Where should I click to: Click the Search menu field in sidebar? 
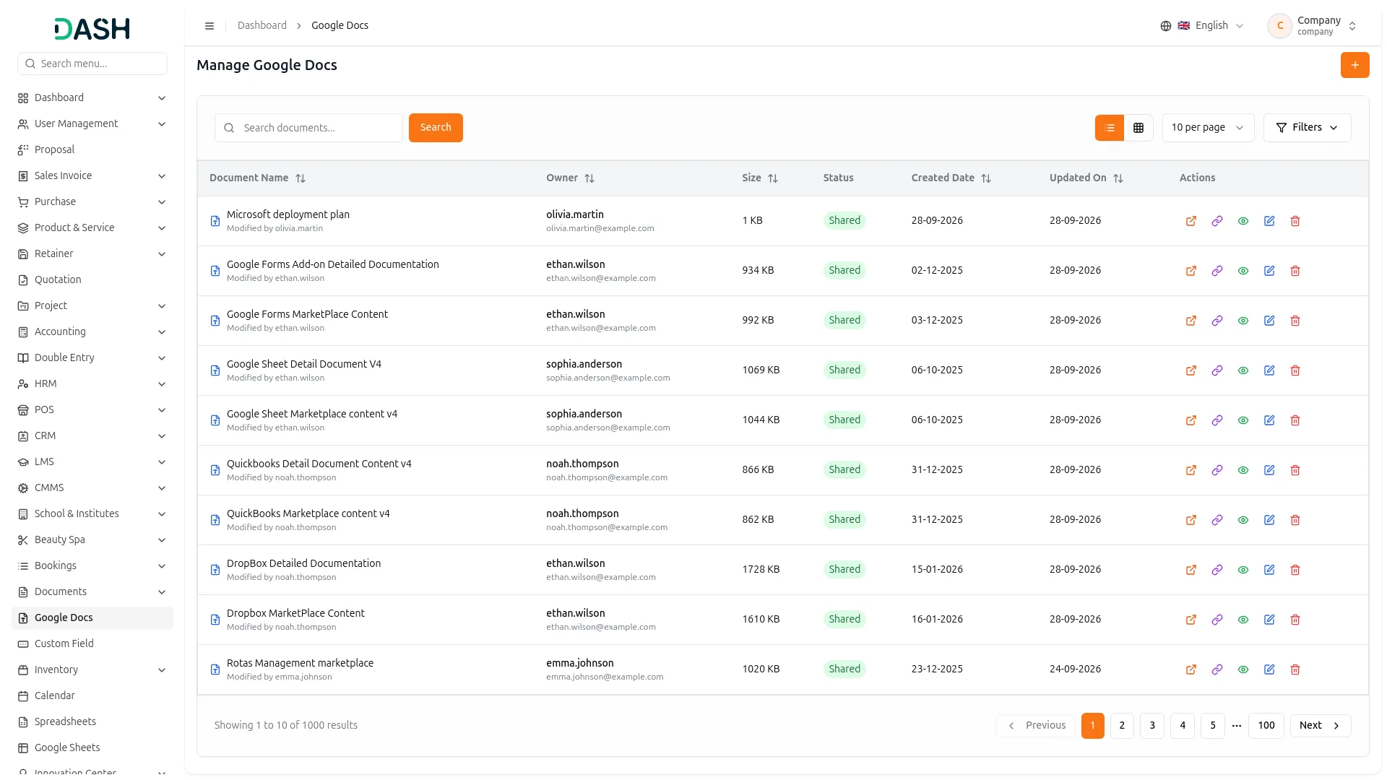tap(92, 64)
